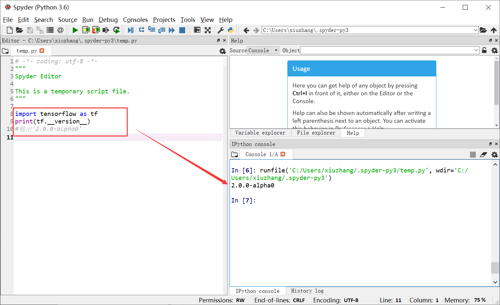Open Editor pane options gear
This screenshot has width=500, height=305.
point(222,51)
